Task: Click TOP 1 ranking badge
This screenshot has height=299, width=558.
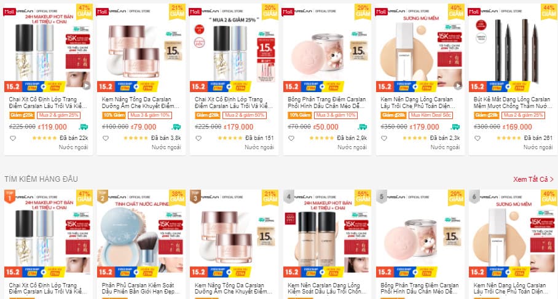Action: tap(9, 196)
